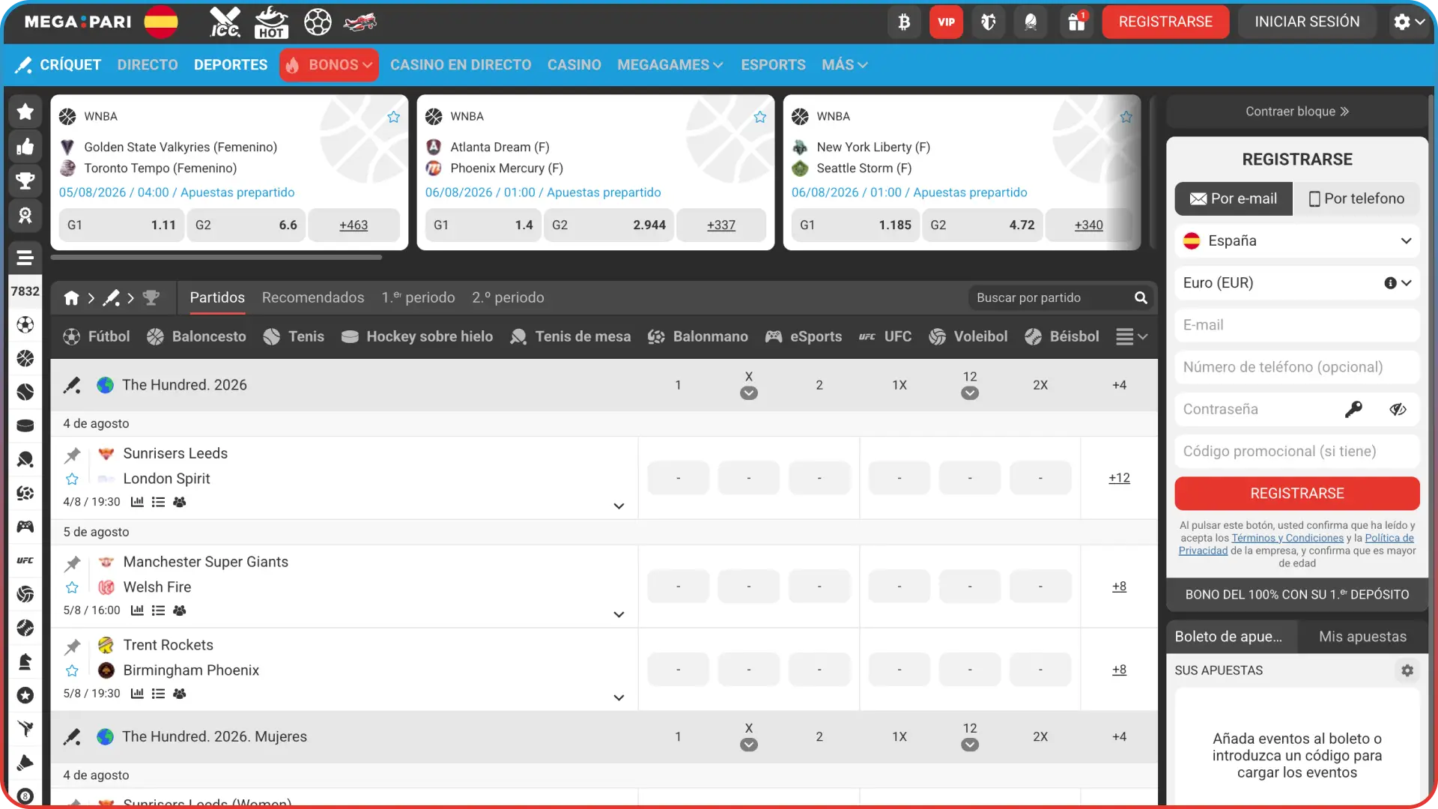
Task: Favorite the Golden State Valkyries WNBA card
Action: pos(394,117)
